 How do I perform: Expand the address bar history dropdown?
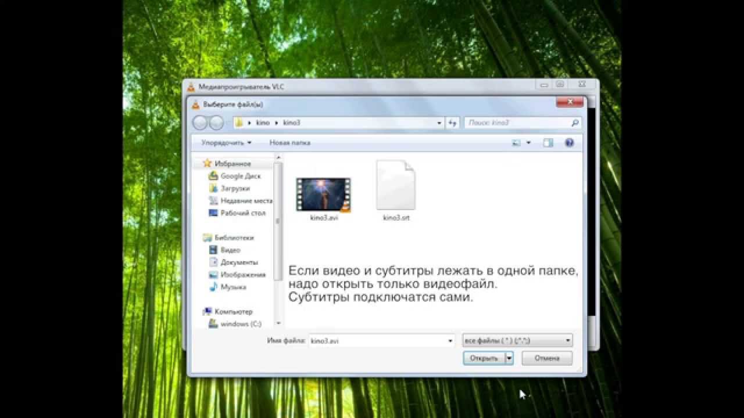click(x=440, y=122)
